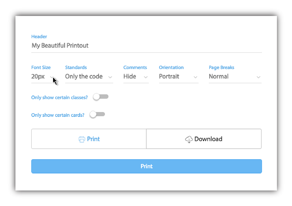Open the Standards dropdown
The height and width of the screenshot is (206, 292).
pyautogui.click(x=89, y=76)
